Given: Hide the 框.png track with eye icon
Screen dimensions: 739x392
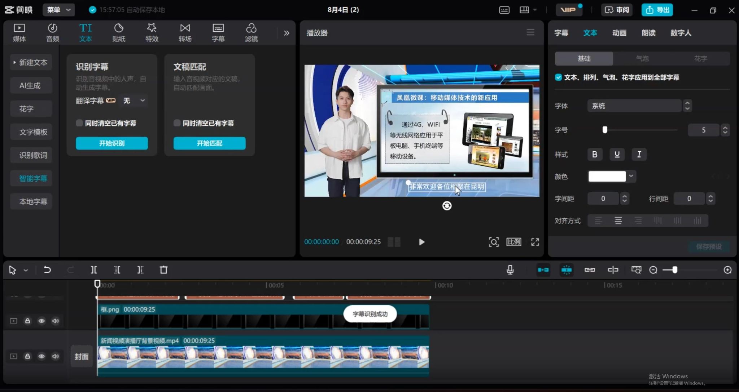Looking at the screenshot, I should click(41, 321).
